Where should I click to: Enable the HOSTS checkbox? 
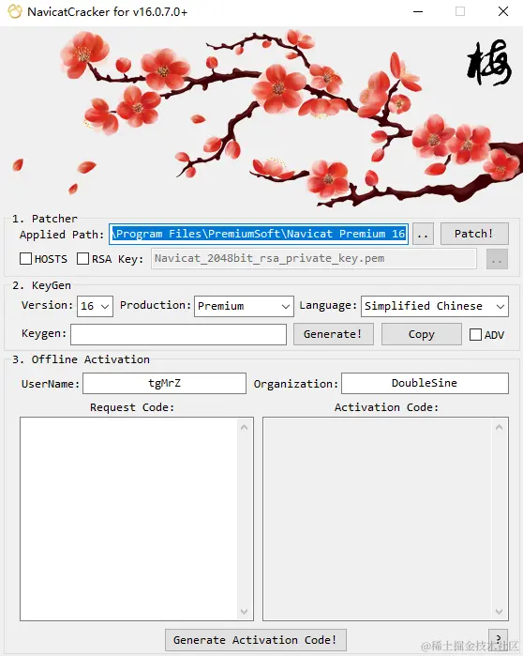[x=26, y=258]
